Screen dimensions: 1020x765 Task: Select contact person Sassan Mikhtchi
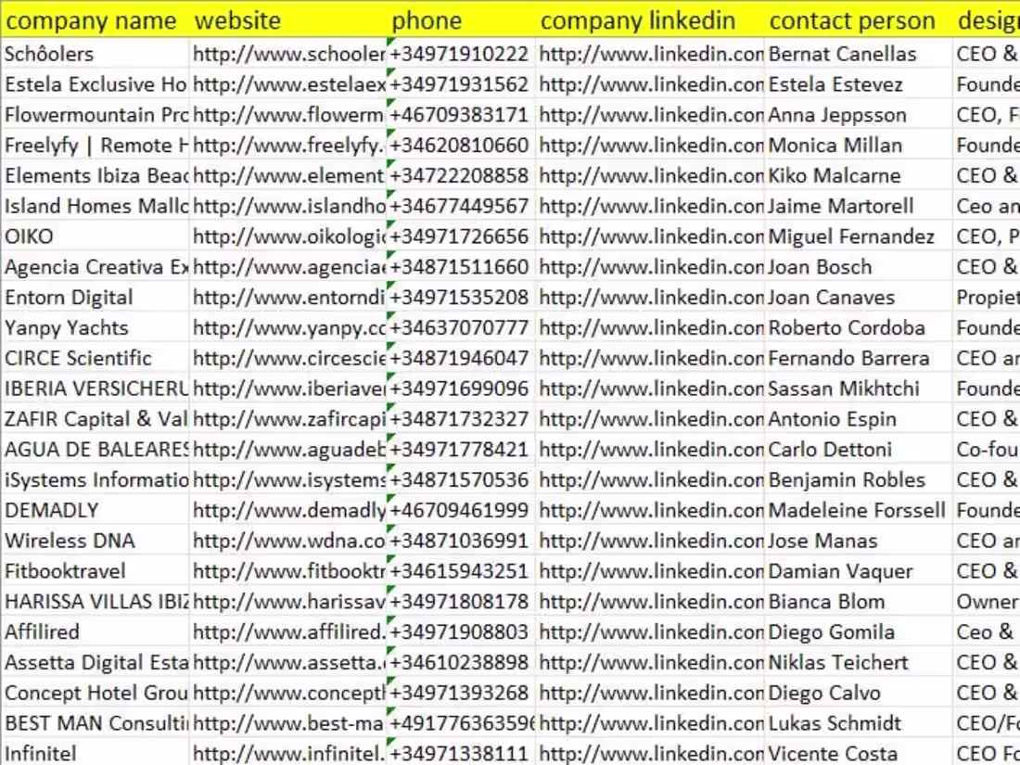tap(859, 389)
